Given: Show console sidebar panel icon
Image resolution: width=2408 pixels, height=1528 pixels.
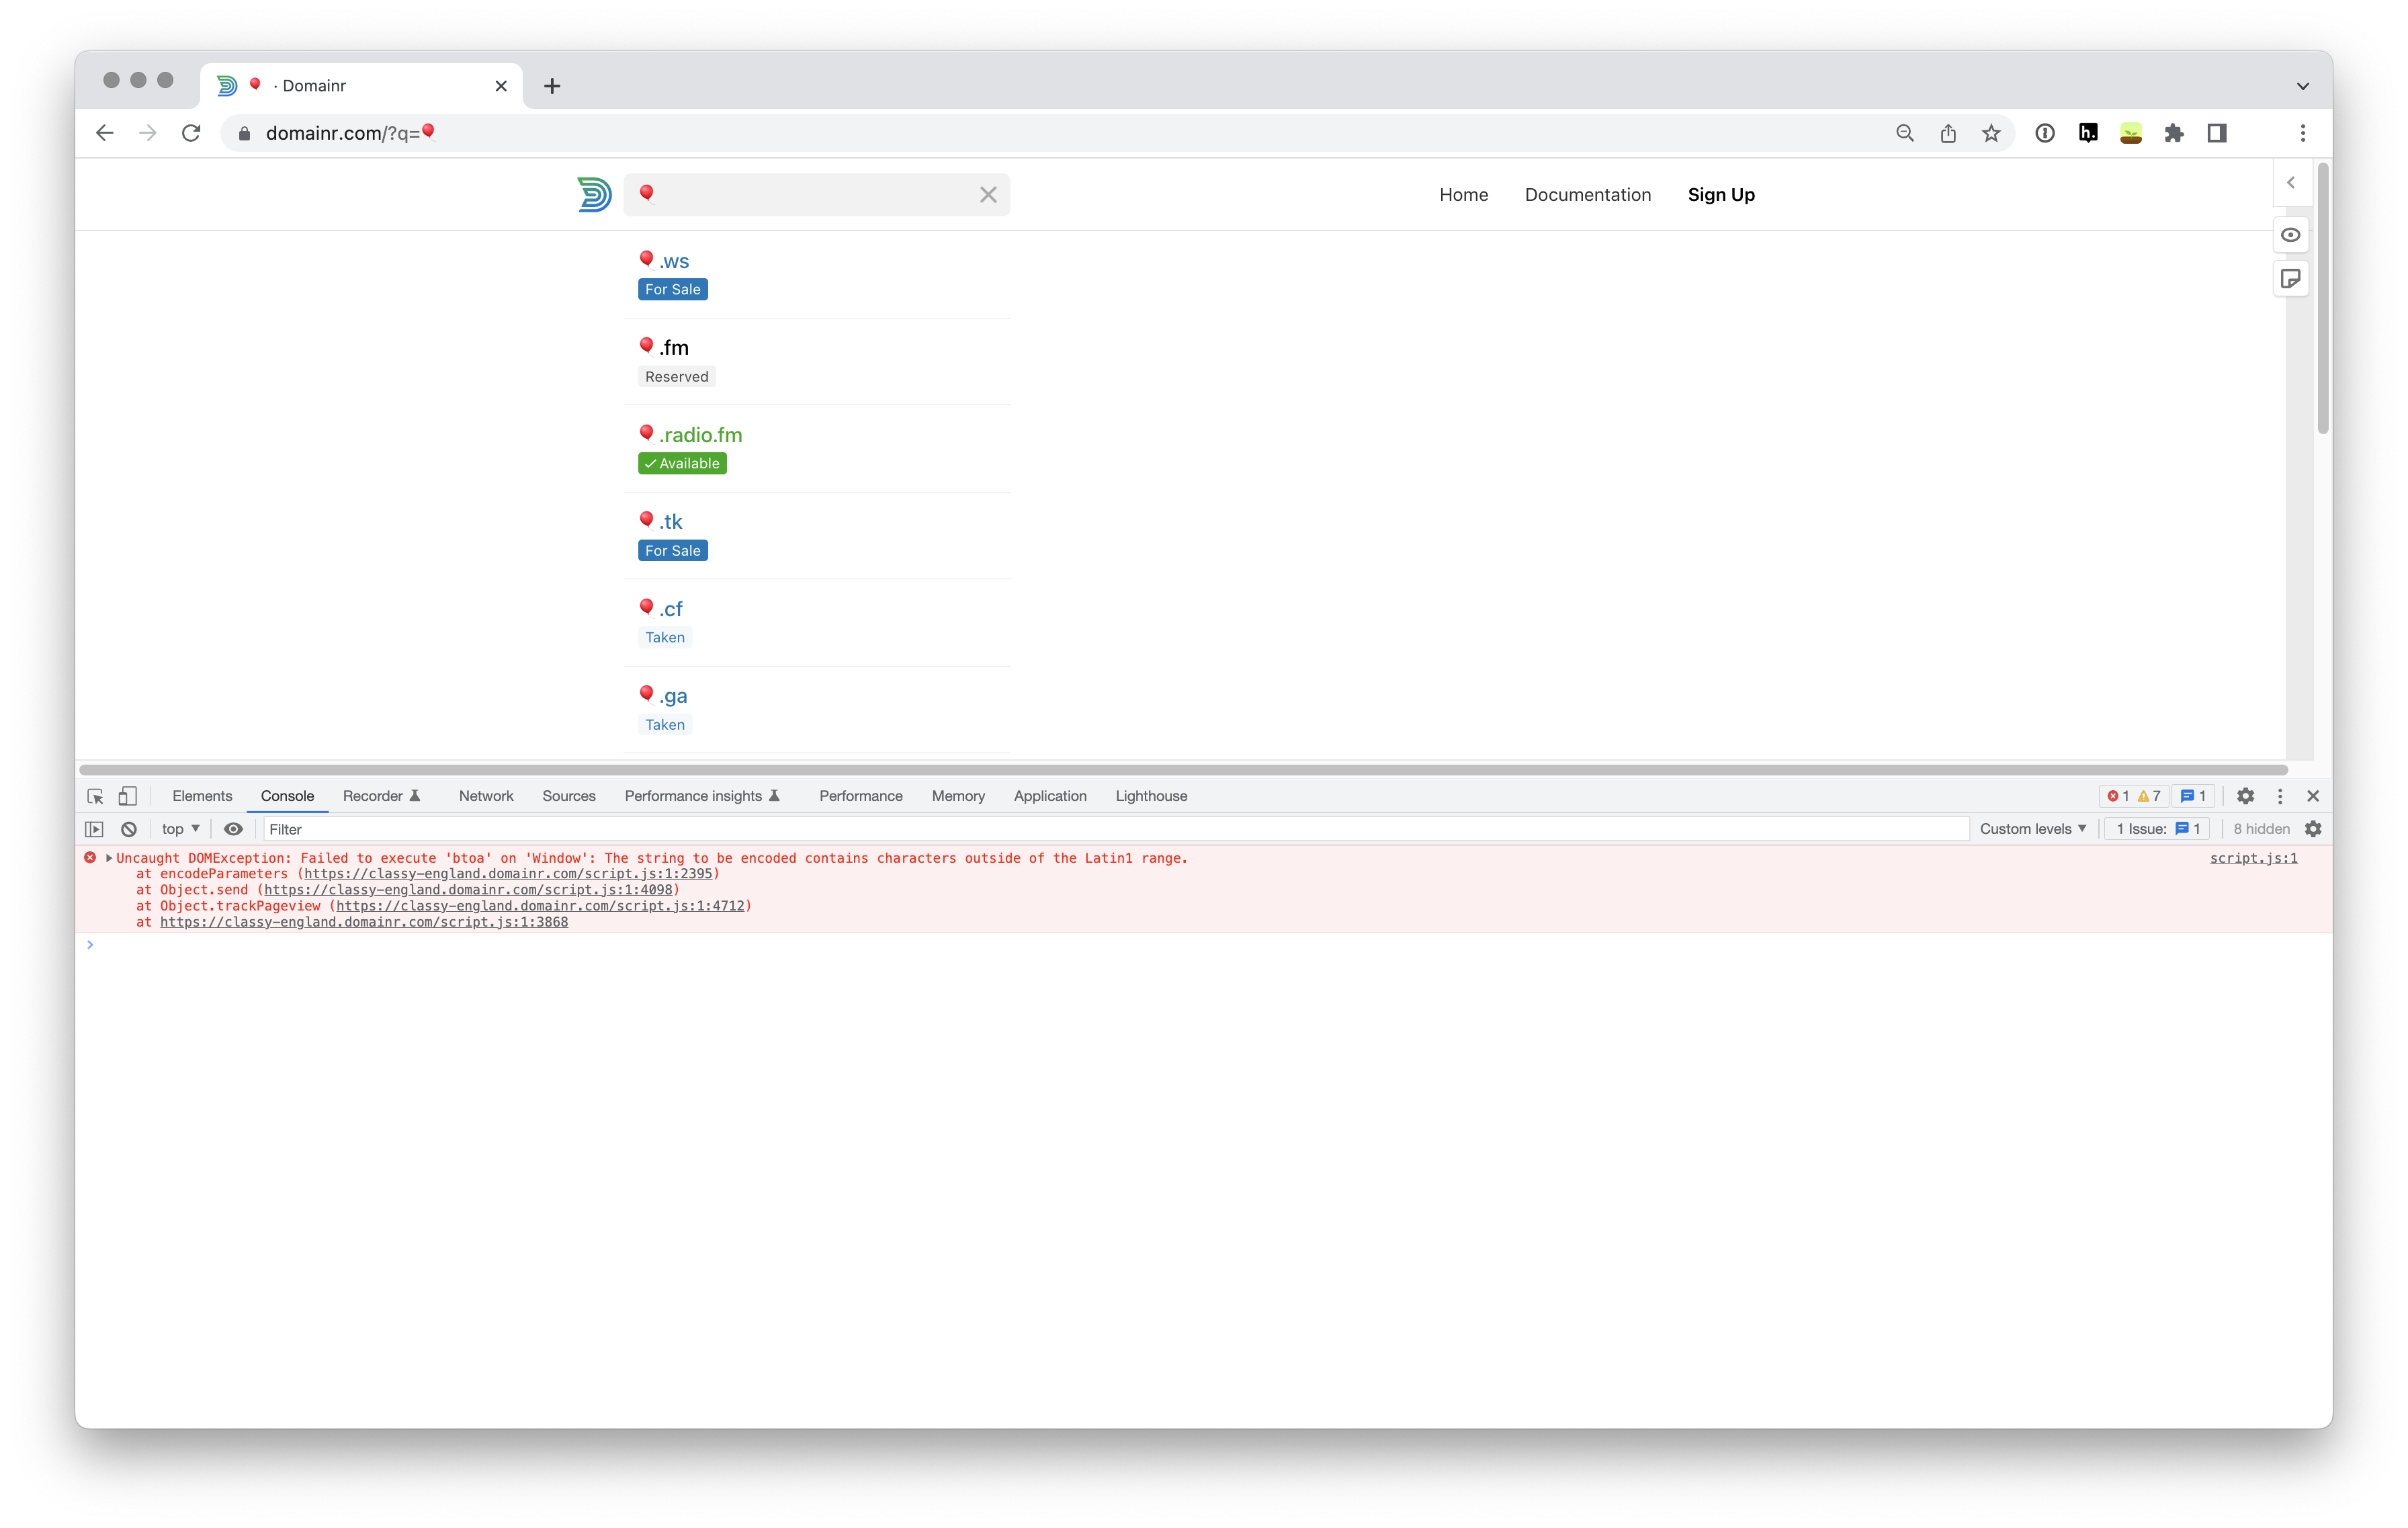Looking at the screenshot, I should tap(94, 829).
